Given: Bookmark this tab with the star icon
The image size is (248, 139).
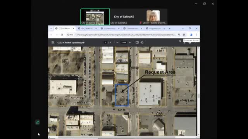Looking at the screenshot, I should coord(184,35).
